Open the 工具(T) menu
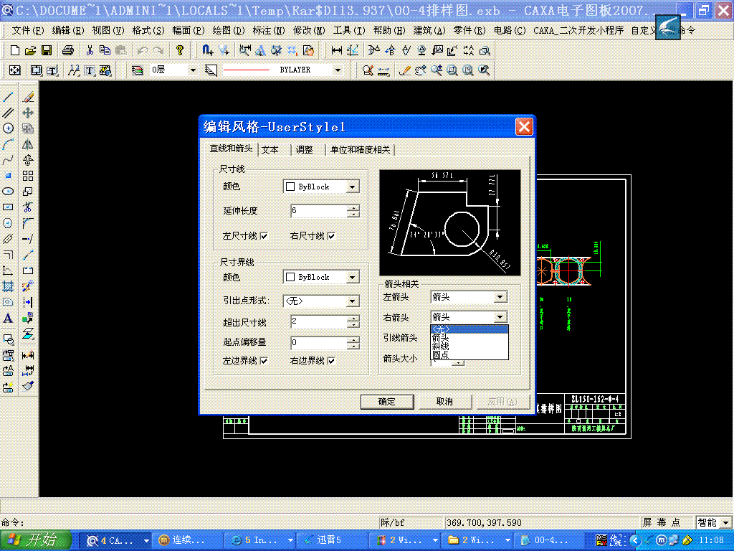 349,30
